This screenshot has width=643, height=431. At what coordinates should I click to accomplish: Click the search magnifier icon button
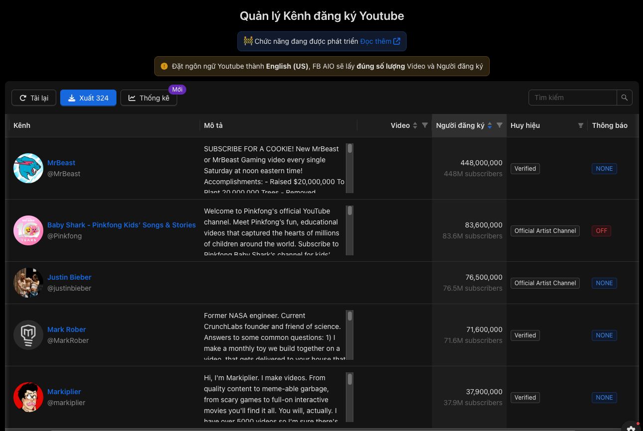click(x=625, y=98)
